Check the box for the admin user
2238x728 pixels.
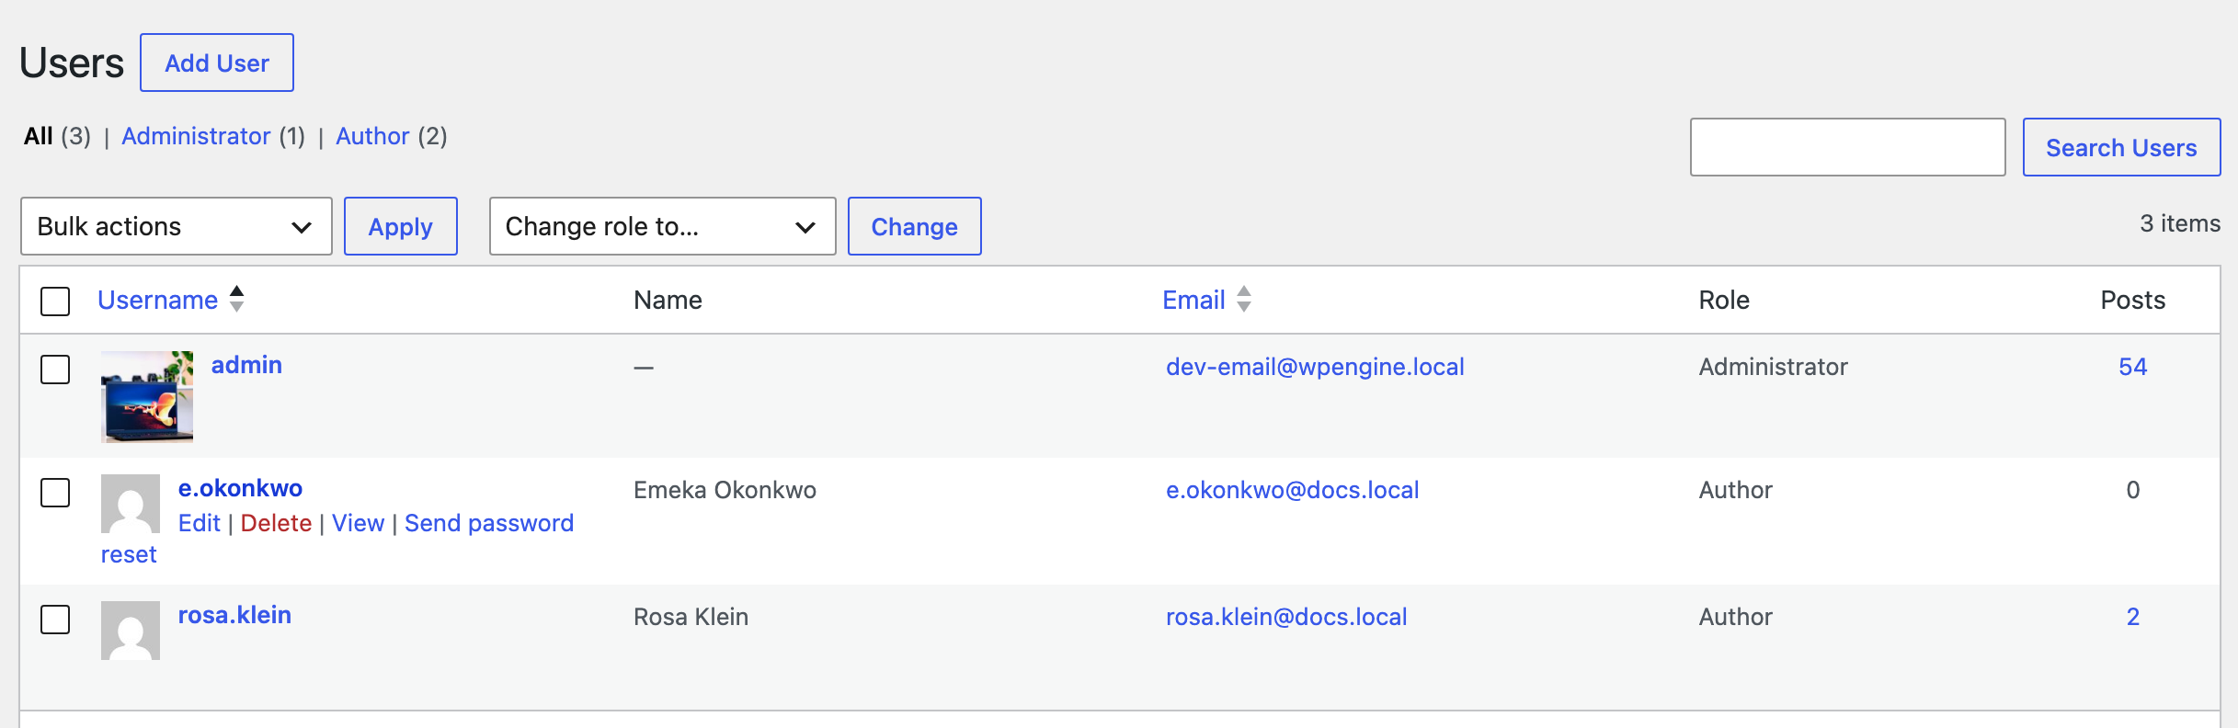point(55,370)
